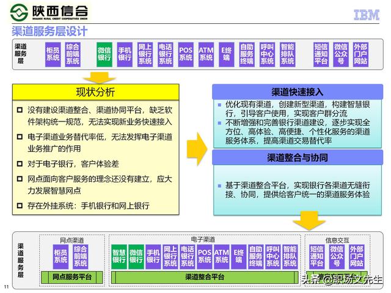The height and width of the screenshot is (293, 391).
Task: Click the 短信通知平台 box under 信息交互
Action: point(317,256)
